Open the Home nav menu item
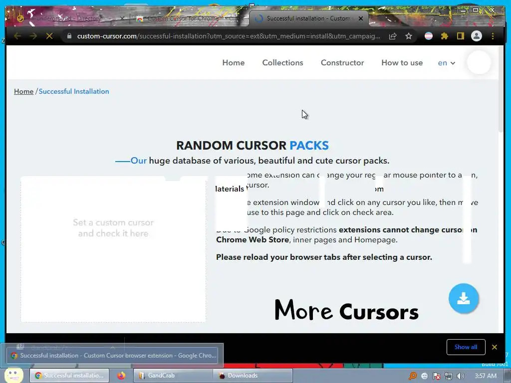This screenshot has width=511, height=383. pyautogui.click(x=234, y=62)
